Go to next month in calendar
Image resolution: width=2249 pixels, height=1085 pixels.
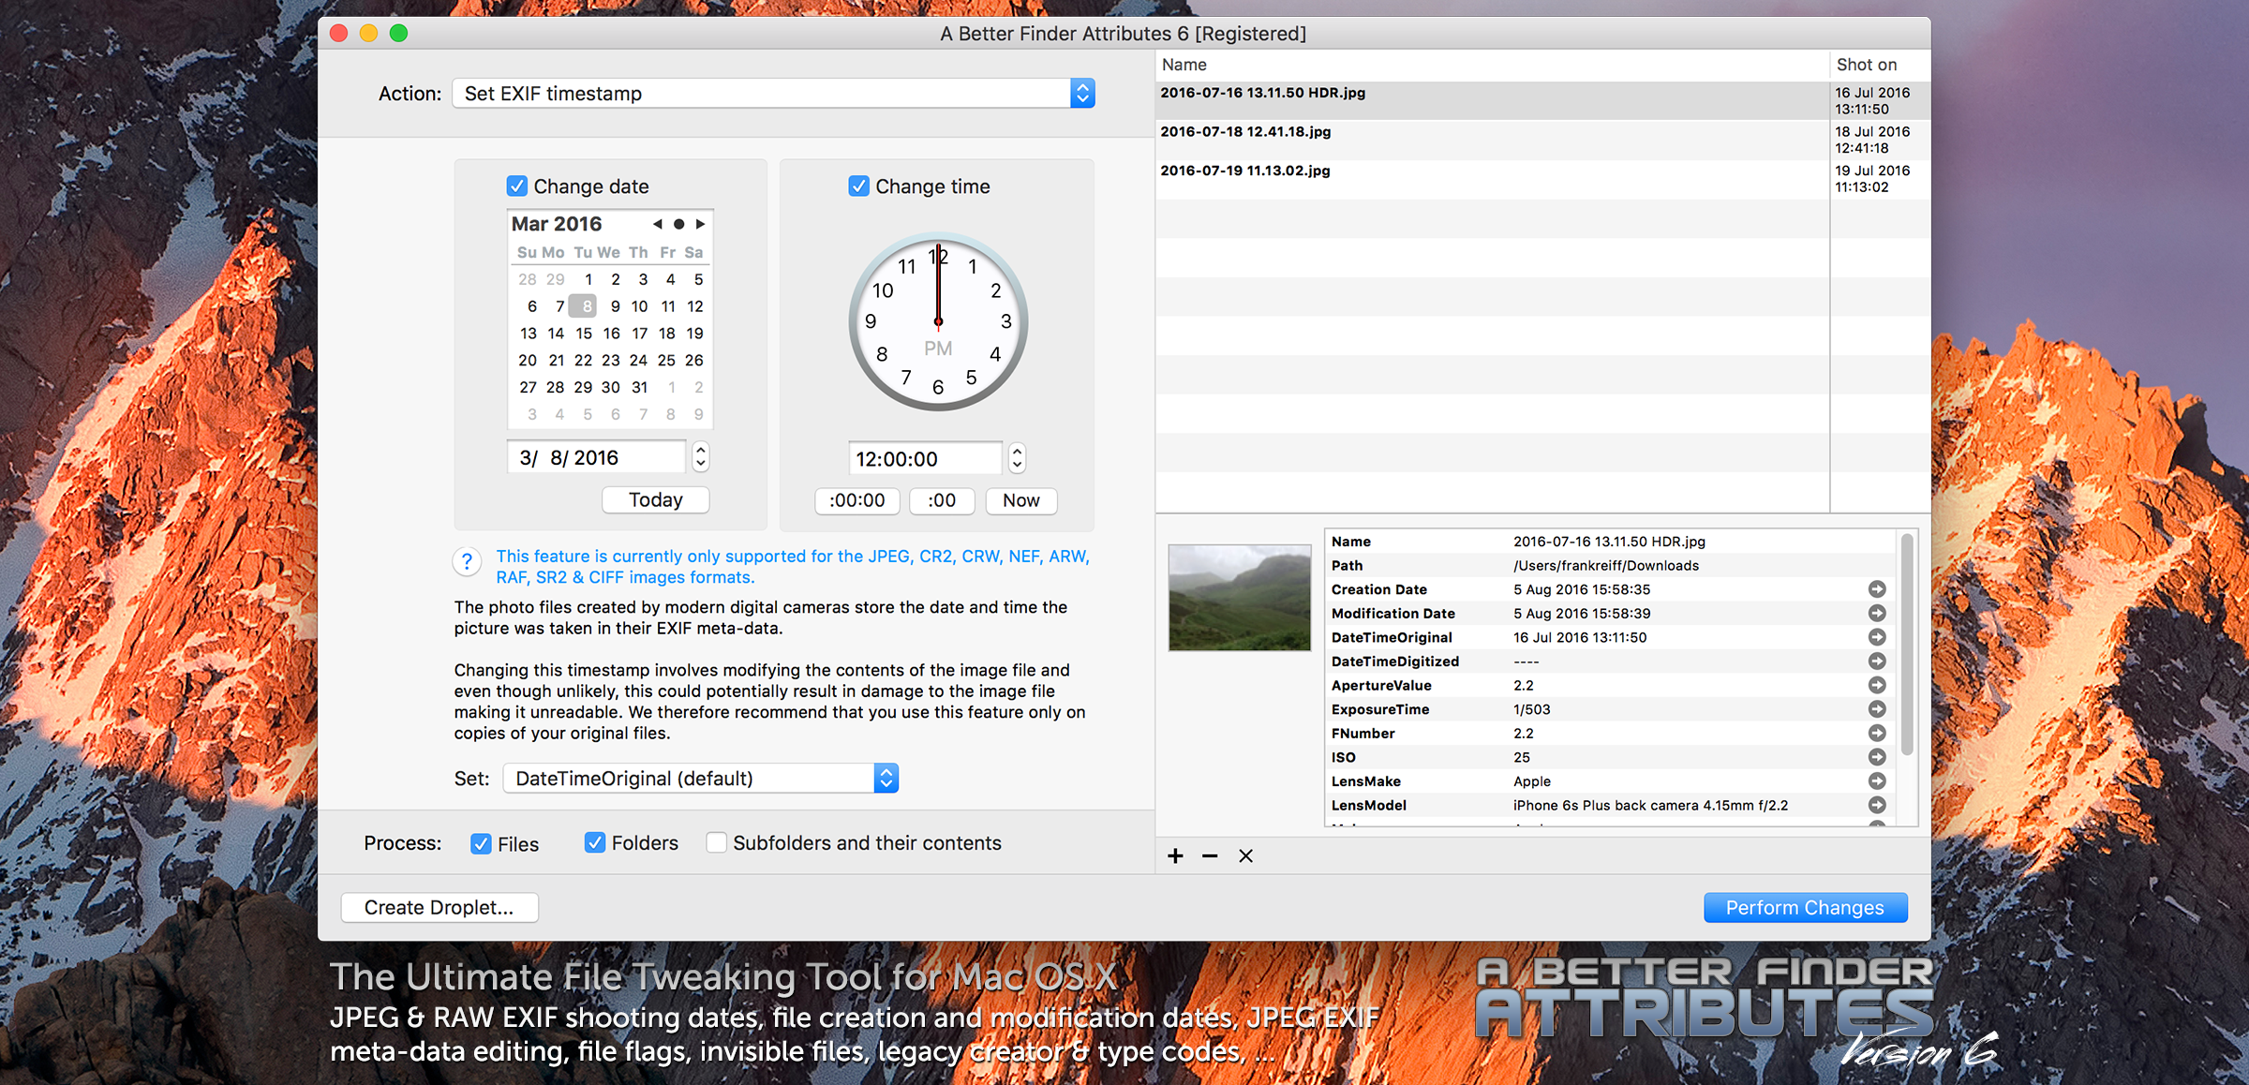click(x=700, y=224)
